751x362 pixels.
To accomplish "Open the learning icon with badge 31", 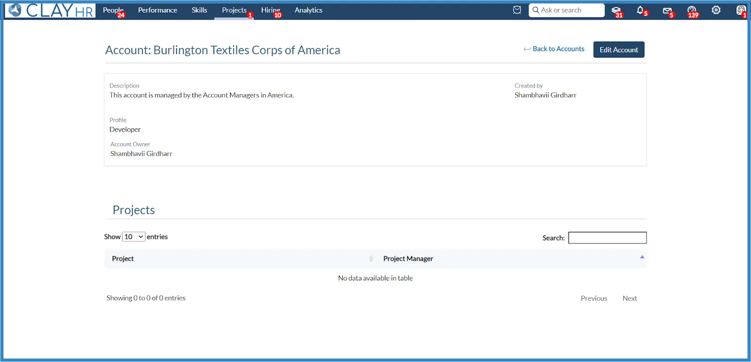I will click(616, 10).
